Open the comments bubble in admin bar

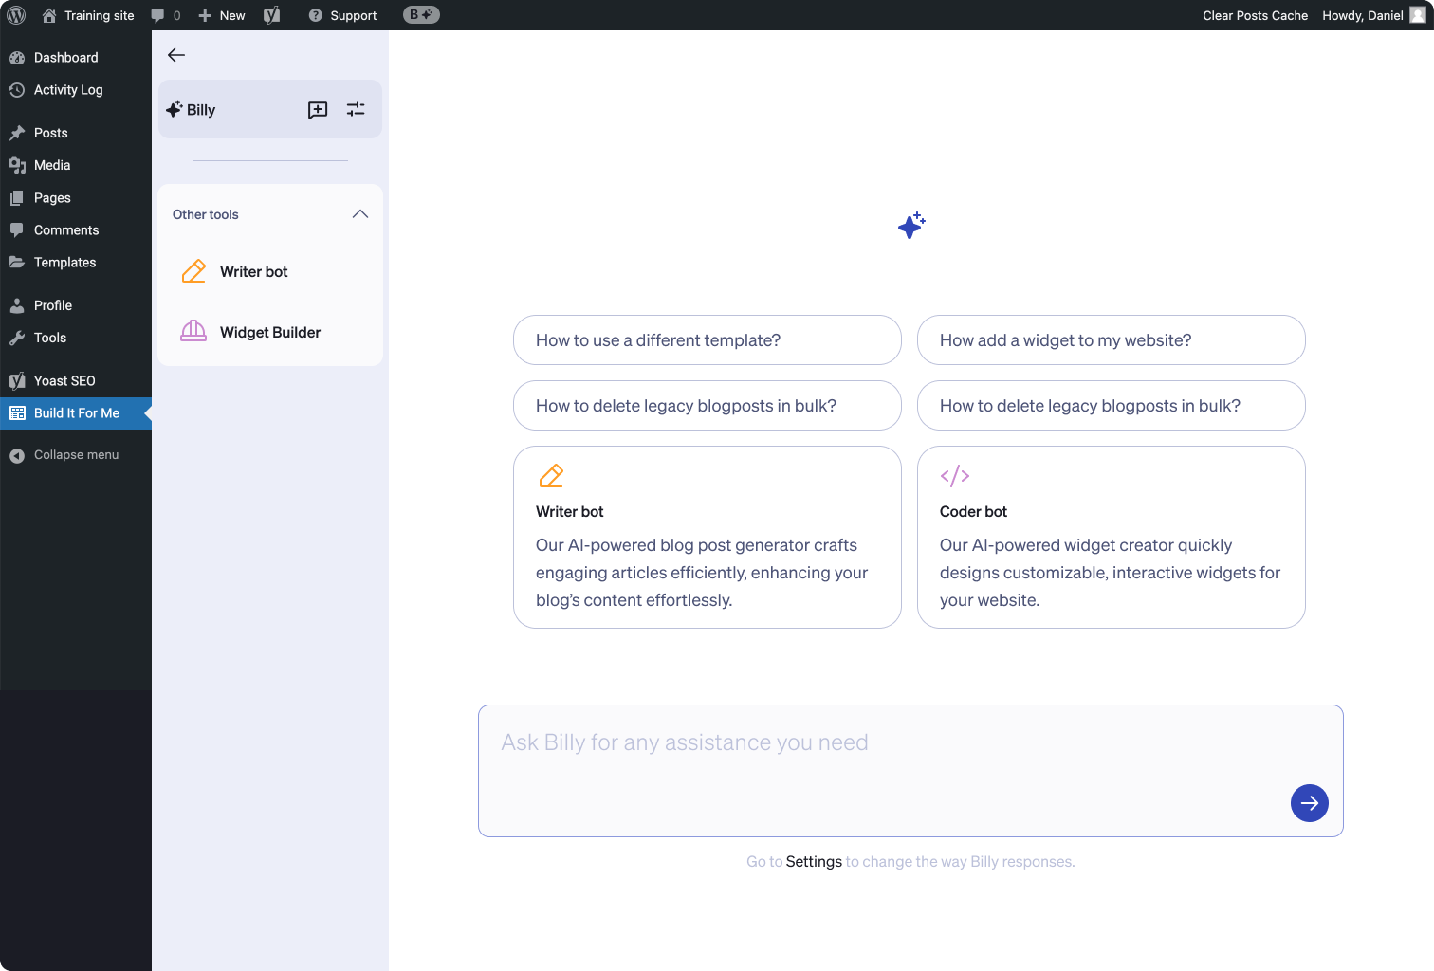click(x=165, y=15)
